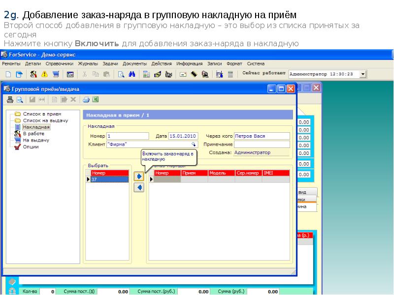Image resolution: width=394 pixels, height=295 pixels.
Task: Click the binoculars search icon
Action: pos(132,74)
